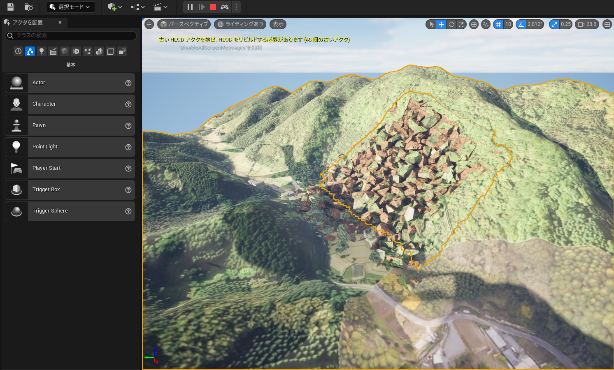Open the Cinematic category clapperboard filter

click(53, 51)
